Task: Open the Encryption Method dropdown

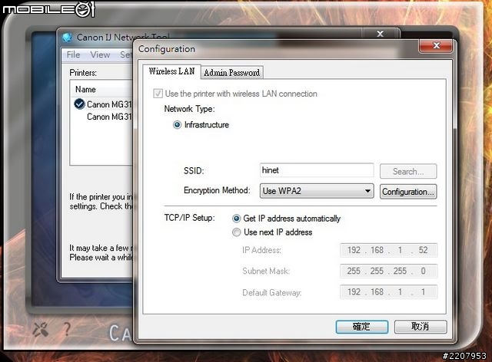Action: 317,191
